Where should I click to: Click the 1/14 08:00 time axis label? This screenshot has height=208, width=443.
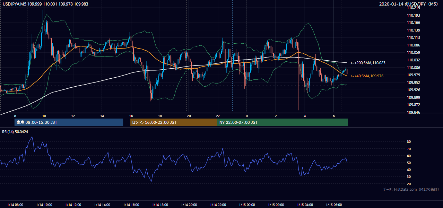tap(15, 205)
